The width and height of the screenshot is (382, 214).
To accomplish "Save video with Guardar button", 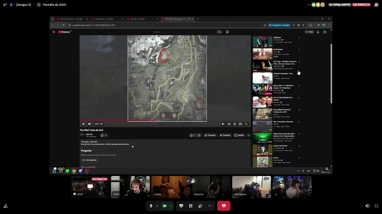I will click(239, 135).
